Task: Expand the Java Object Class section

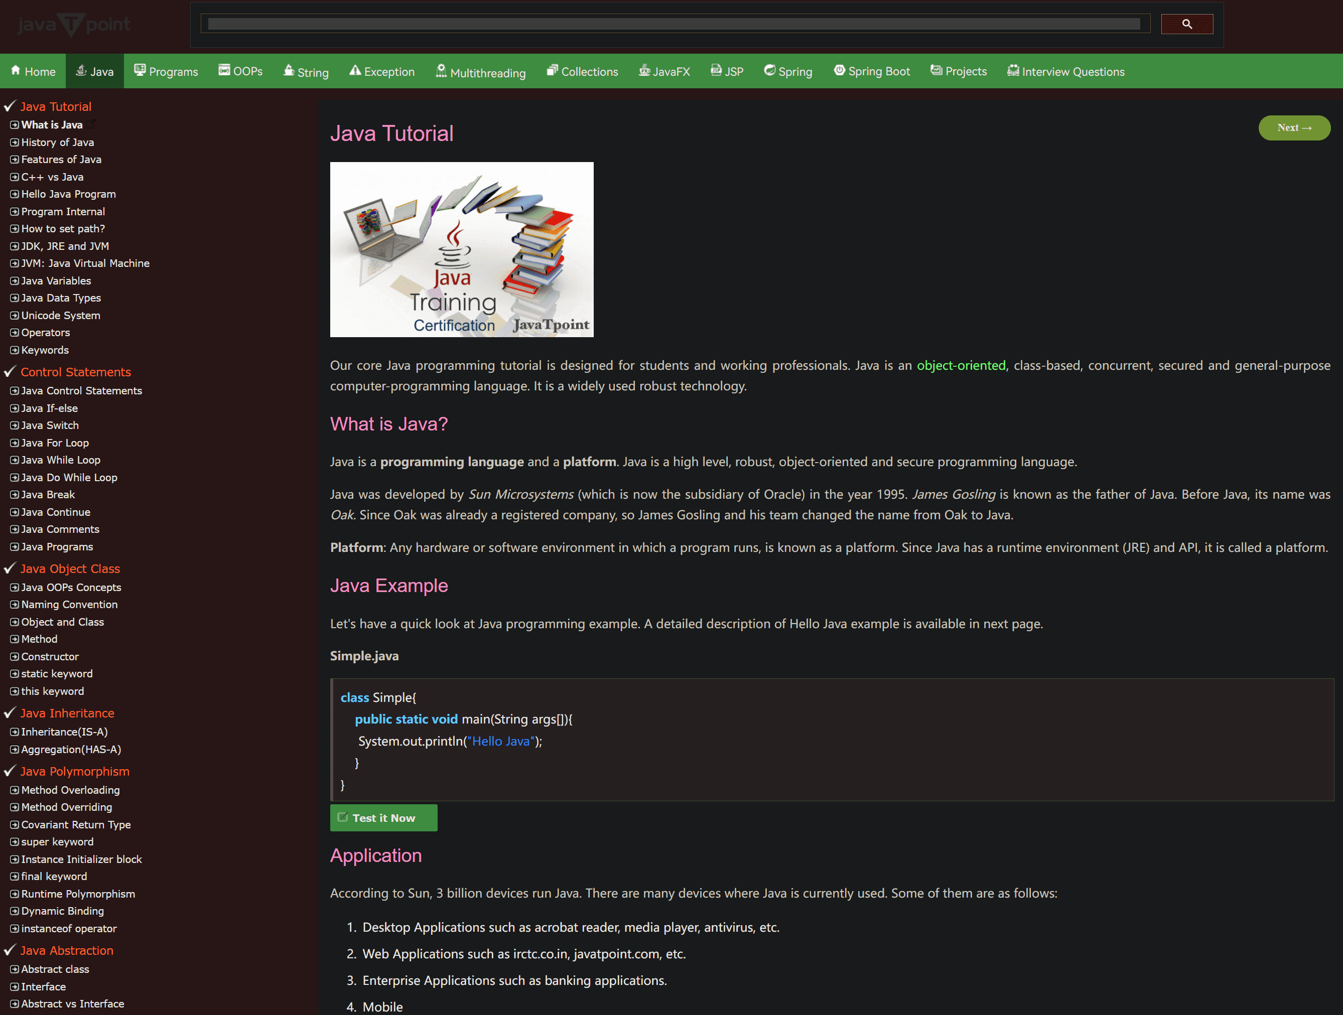Action: [x=69, y=568]
